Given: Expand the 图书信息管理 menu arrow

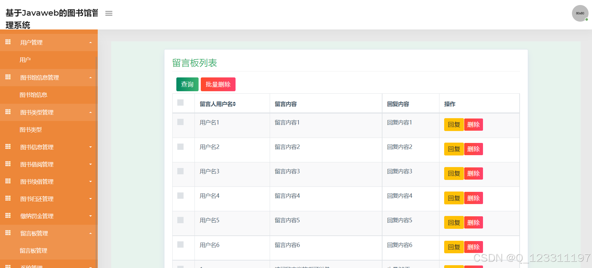Looking at the screenshot, I should point(91,147).
